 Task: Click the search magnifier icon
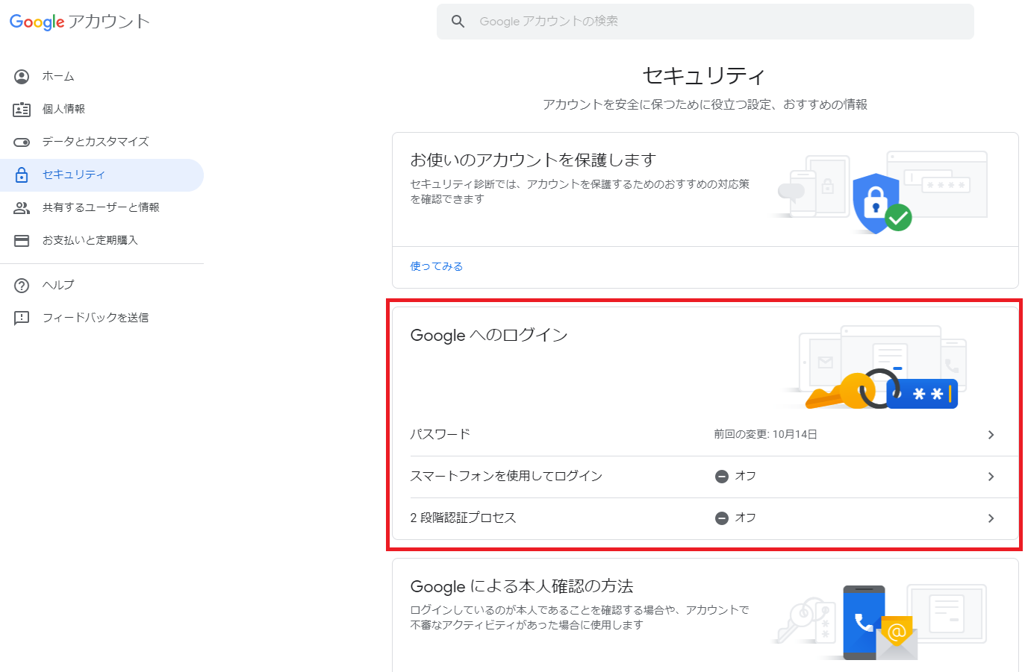(x=458, y=22)
